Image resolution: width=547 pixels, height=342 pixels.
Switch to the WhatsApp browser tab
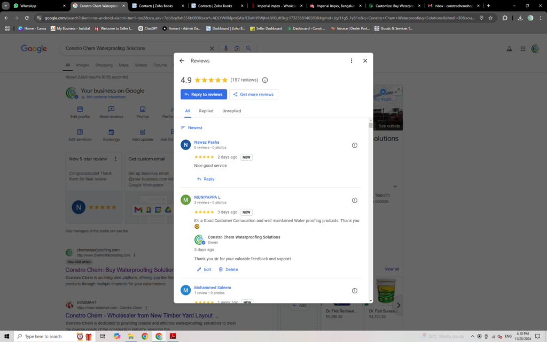40,6
